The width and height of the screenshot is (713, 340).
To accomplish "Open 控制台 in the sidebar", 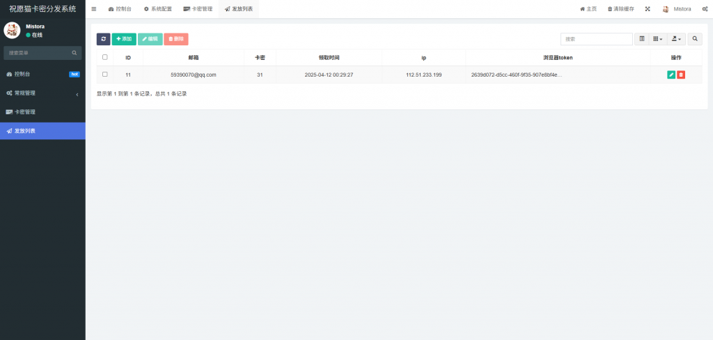I will pos(42,74).
